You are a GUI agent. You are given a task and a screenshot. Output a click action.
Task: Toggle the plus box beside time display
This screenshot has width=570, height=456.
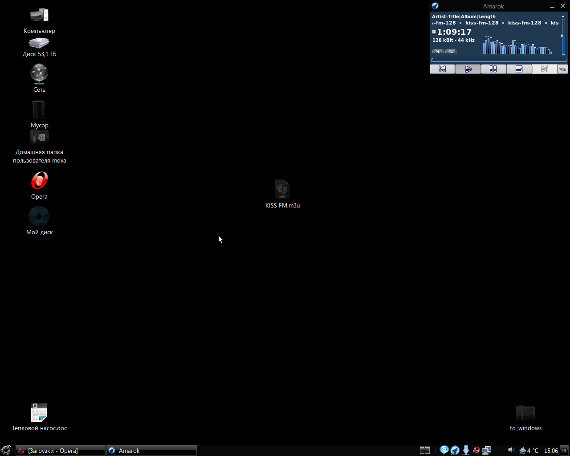[x=434, y=32]
